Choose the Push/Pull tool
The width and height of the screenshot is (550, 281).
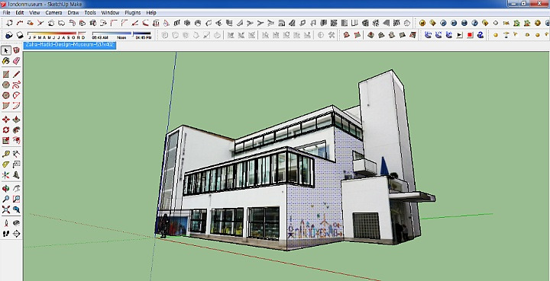16,120
